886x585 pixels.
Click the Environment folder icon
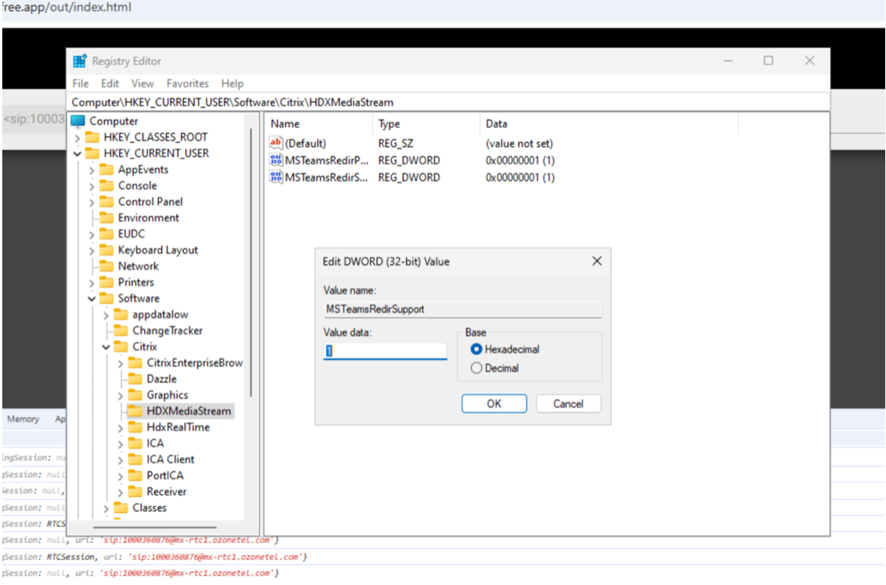point(107,218)
